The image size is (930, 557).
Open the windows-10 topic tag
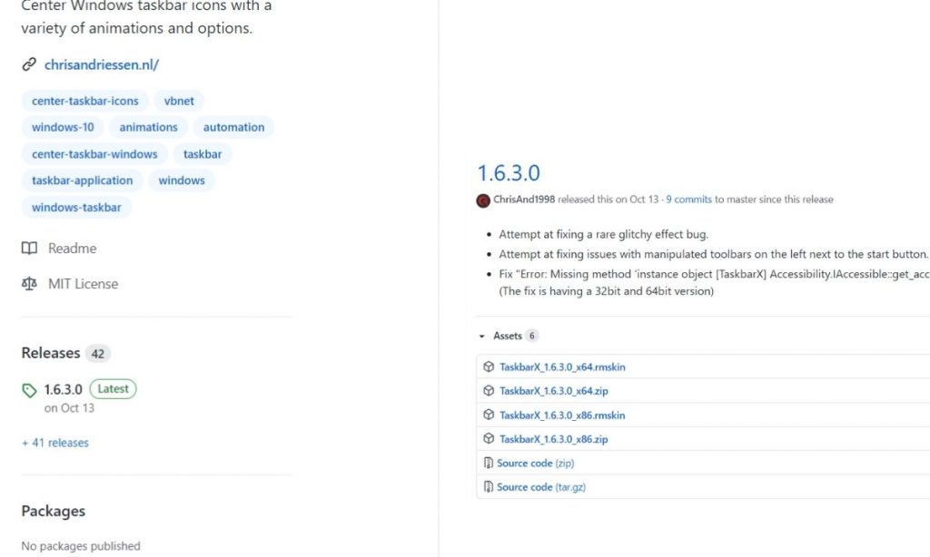coord(63,127)
